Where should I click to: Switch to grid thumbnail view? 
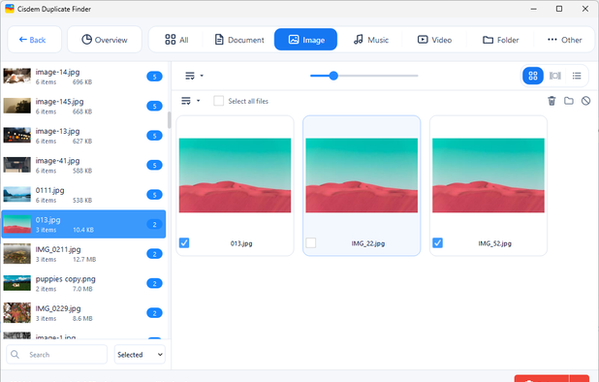click(533, 76)
